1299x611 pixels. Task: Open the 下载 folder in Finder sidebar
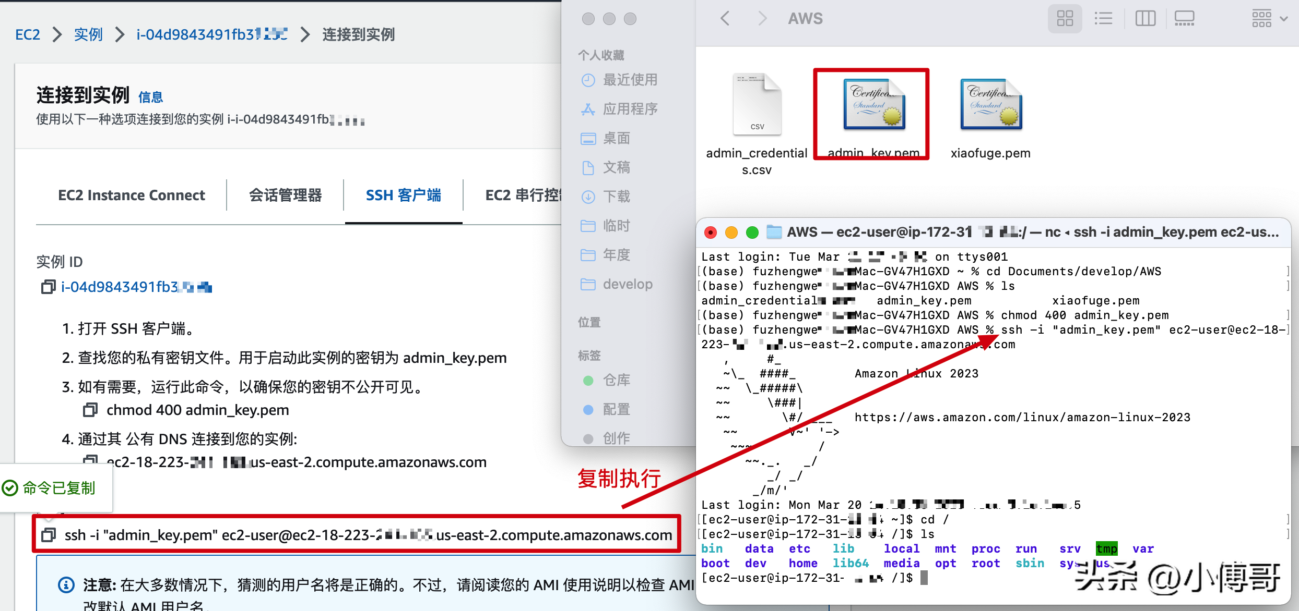(x=616, y=197)
